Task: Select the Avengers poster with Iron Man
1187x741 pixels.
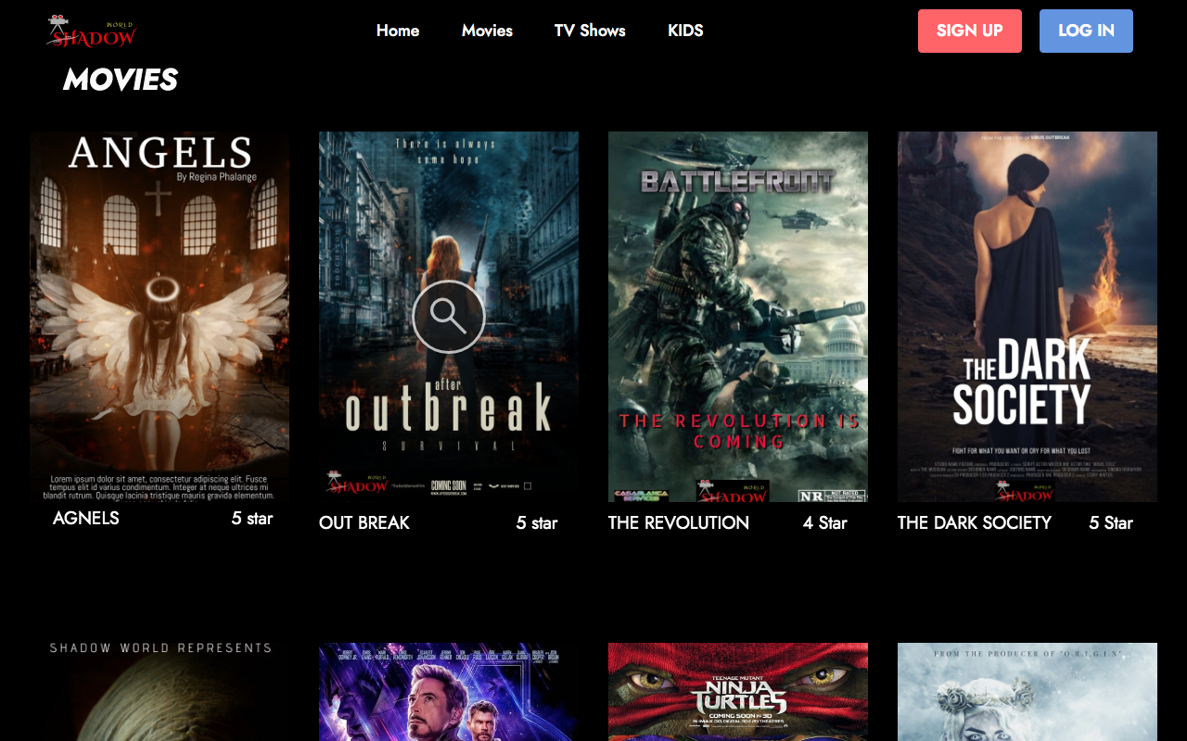Action: [449, 692]
